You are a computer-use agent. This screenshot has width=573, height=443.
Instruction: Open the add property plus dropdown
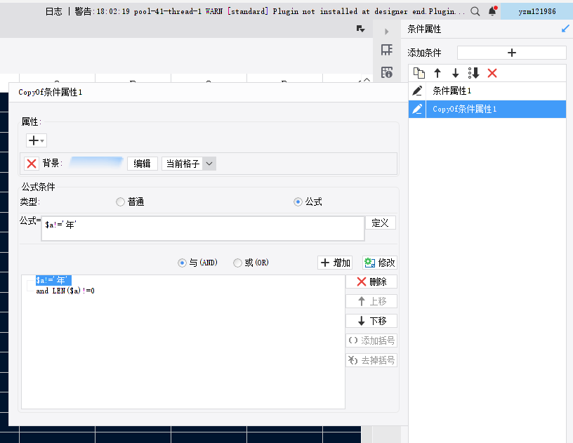[x=37, y=140]
